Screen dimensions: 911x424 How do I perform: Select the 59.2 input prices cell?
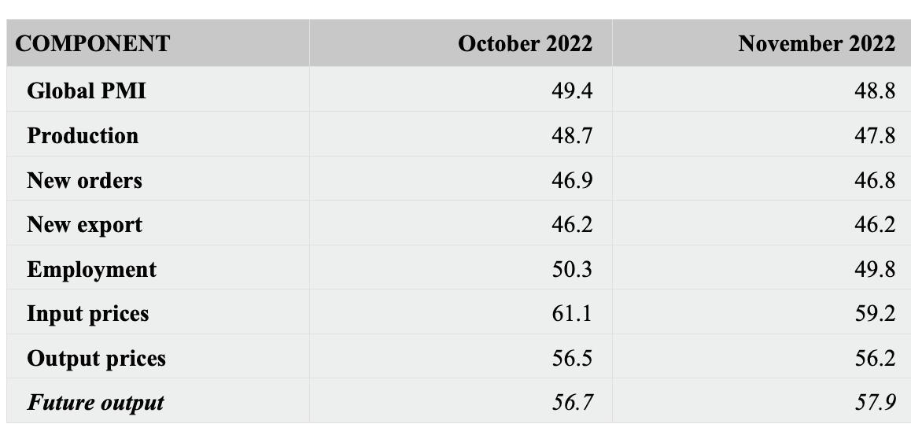click(874, 314)
